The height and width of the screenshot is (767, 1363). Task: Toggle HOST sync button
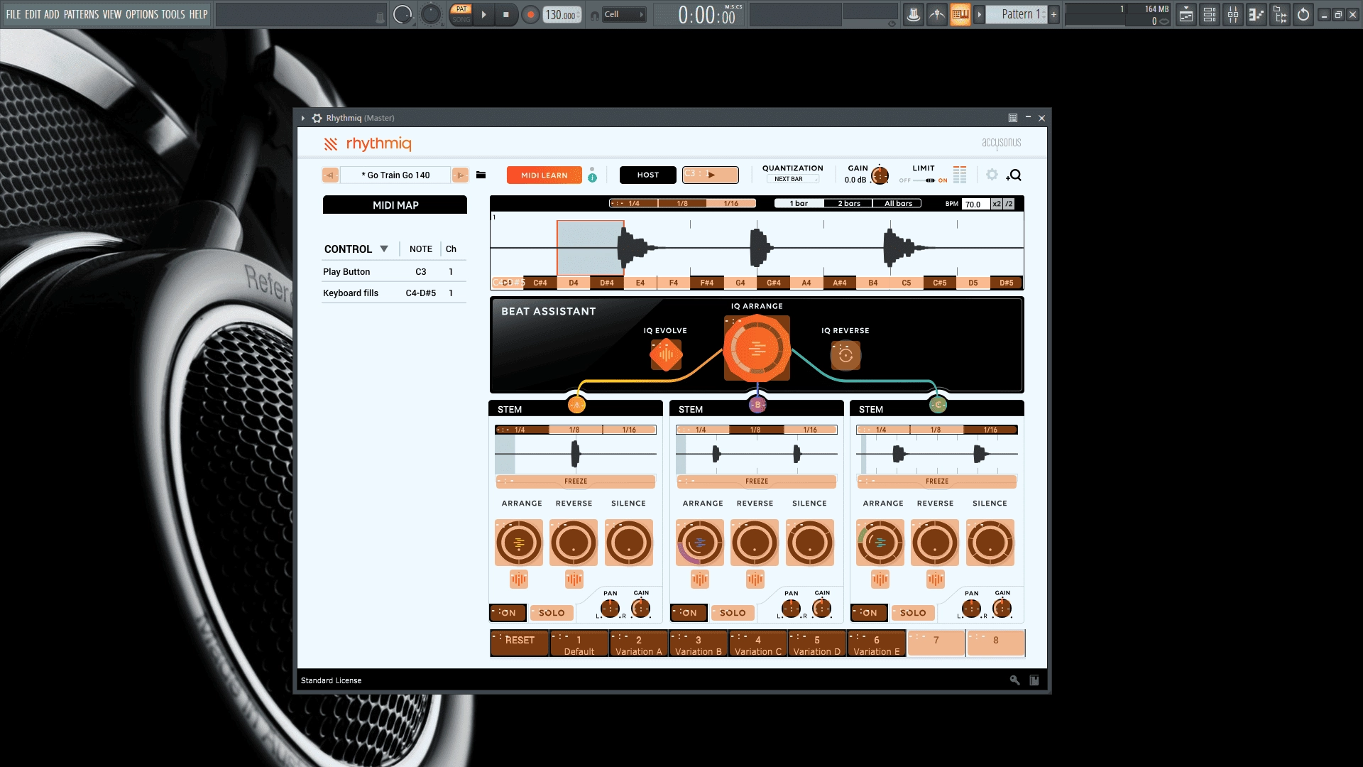click(x=647, y=175)
